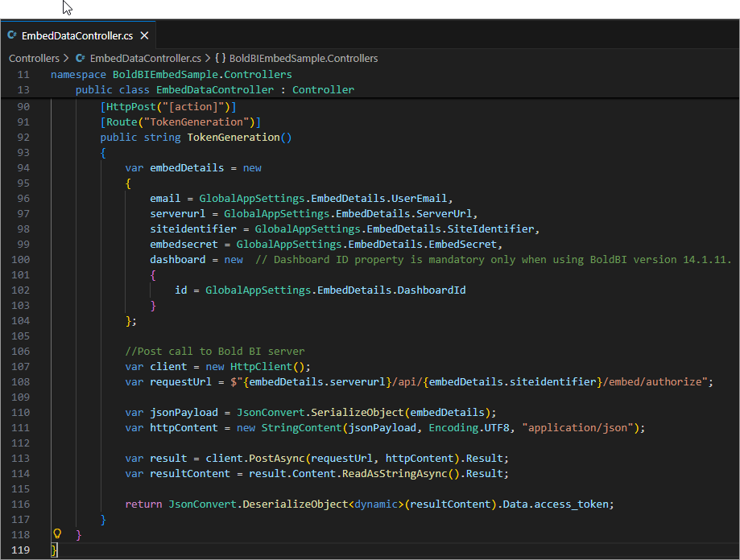
Task: Select the EmbedDataController.cs editor tab
Action: (x=76, y=35)
